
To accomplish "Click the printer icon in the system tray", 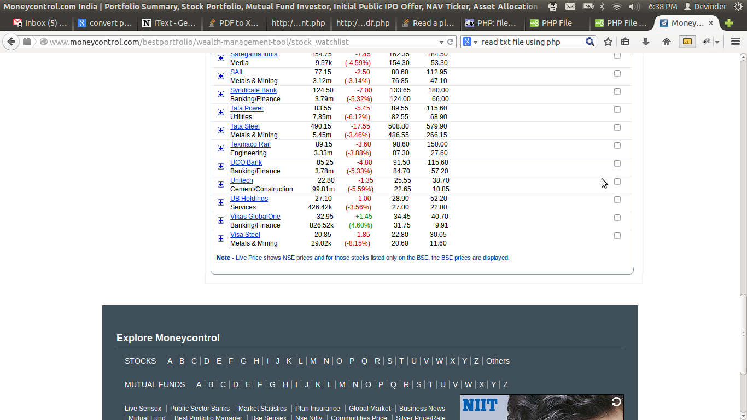I will click(553, 7).
